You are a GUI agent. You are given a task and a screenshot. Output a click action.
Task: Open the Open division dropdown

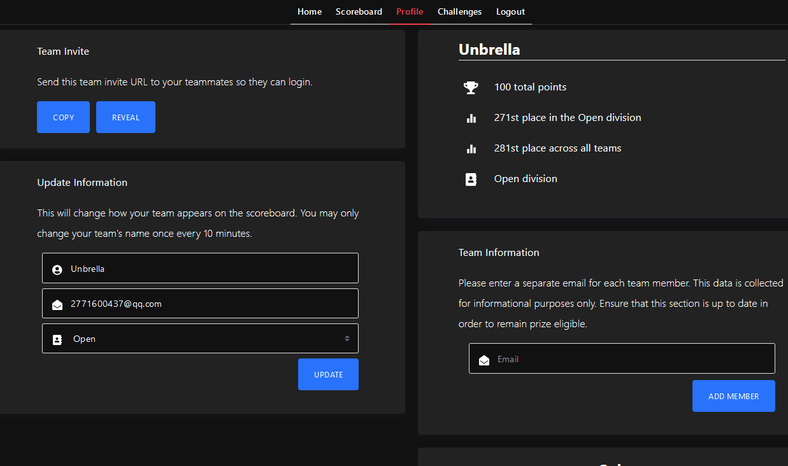pyautogui.click(x=200, y=338)
